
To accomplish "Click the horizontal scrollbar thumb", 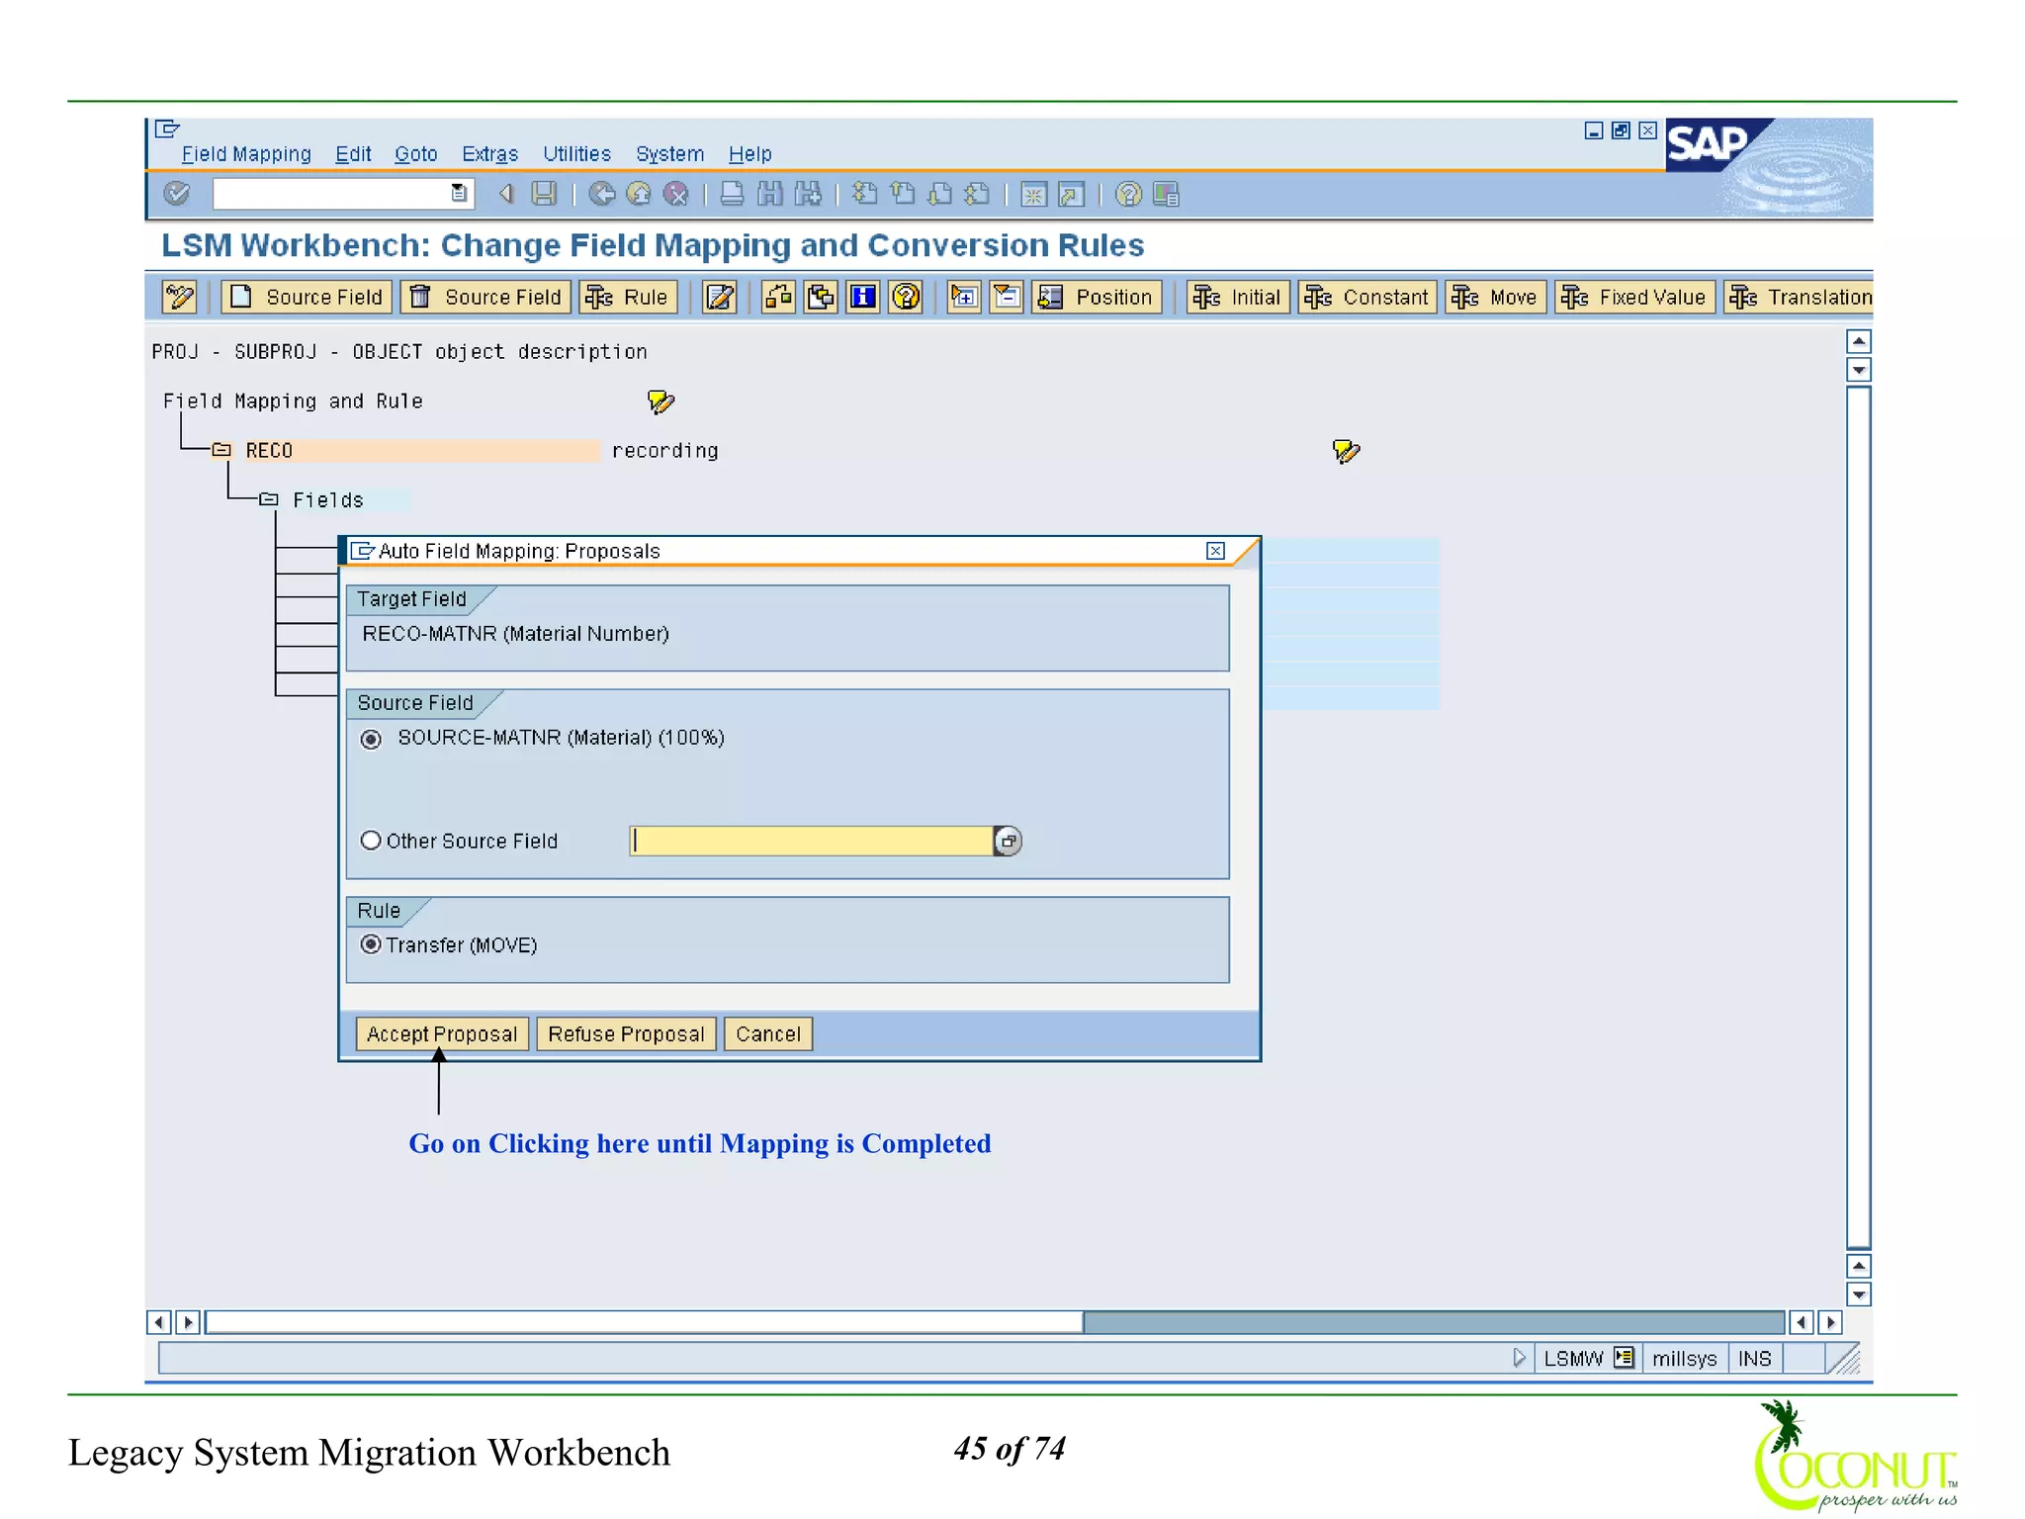I will (x=644, y=1322).
